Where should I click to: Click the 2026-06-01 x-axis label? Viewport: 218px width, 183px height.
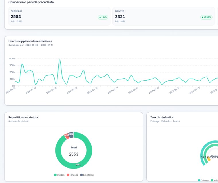click(113, 90)
